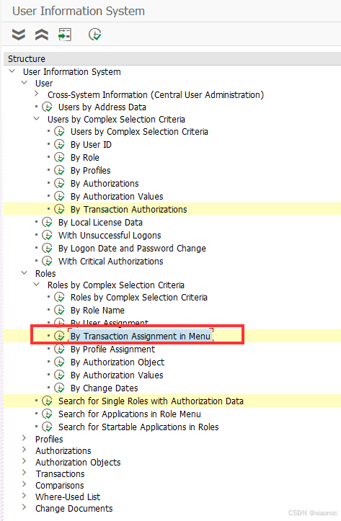
Task: Click the execute icon beside With Critical Authorizations
Action: 47,261
